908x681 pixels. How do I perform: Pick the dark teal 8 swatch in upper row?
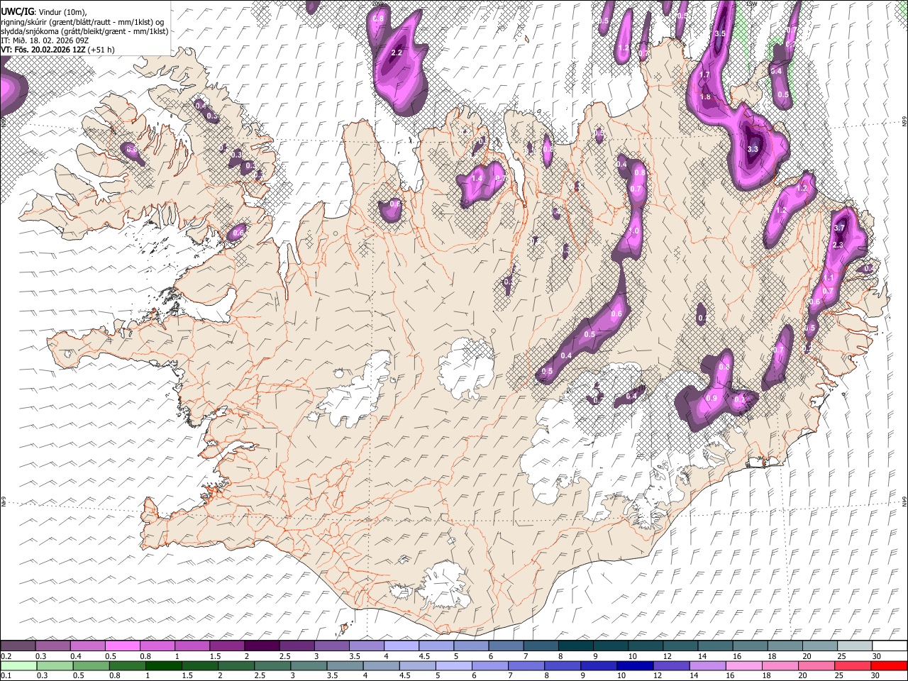[576, 646]
